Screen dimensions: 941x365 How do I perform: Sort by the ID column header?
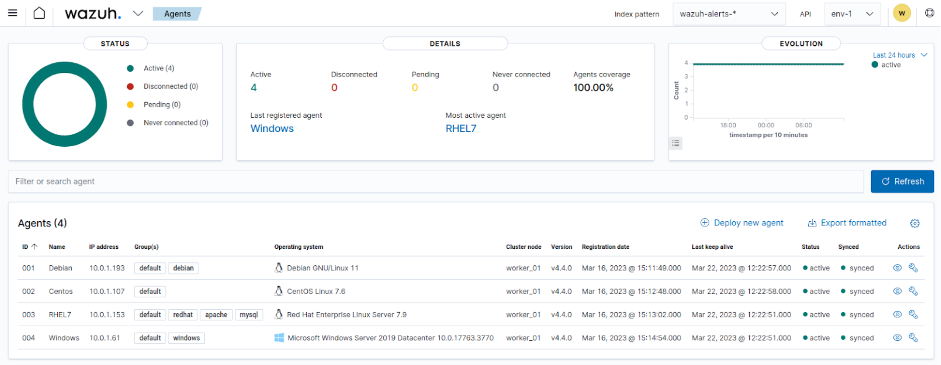click(x=30, y=247)
